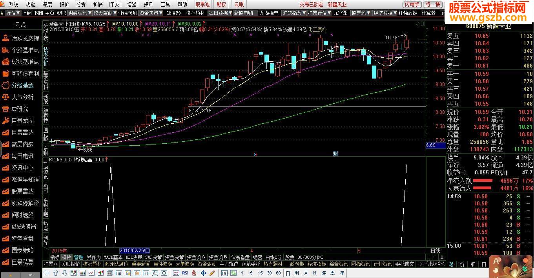Click the red dollar sign icon

click(x=194, y=273)
